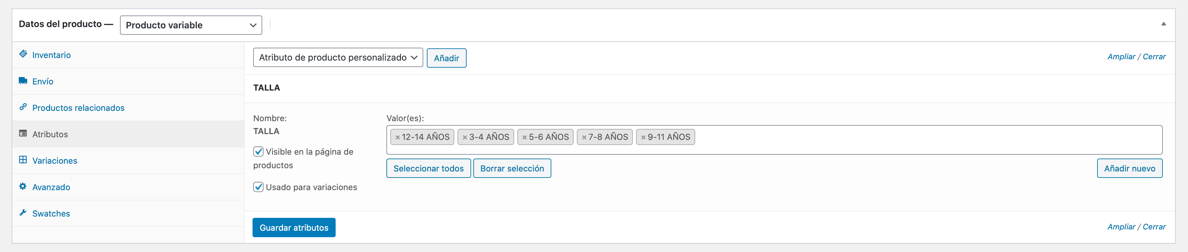Click the Guardar atributos button
Image resolution: width=1188 pixels, height=252 pixels.
[x=294, y=228]
